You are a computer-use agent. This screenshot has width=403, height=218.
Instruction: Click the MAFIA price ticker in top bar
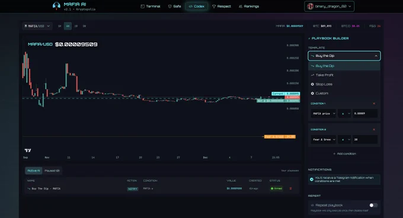289,26
